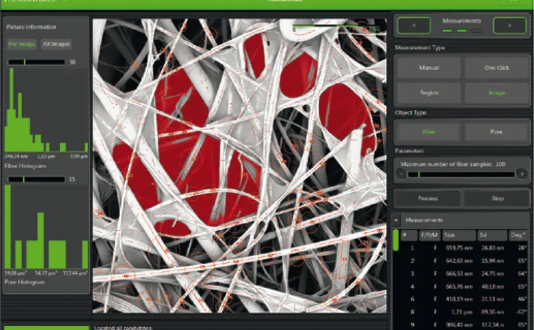The image size is (534, 330).
Task: Select measurement row 1 in table
Action: [x=461, y=248]
